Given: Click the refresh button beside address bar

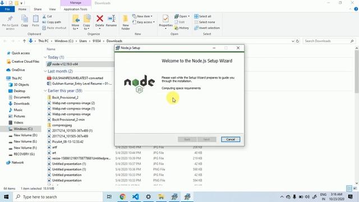Looking at the screenshot, I should point(297,41).
